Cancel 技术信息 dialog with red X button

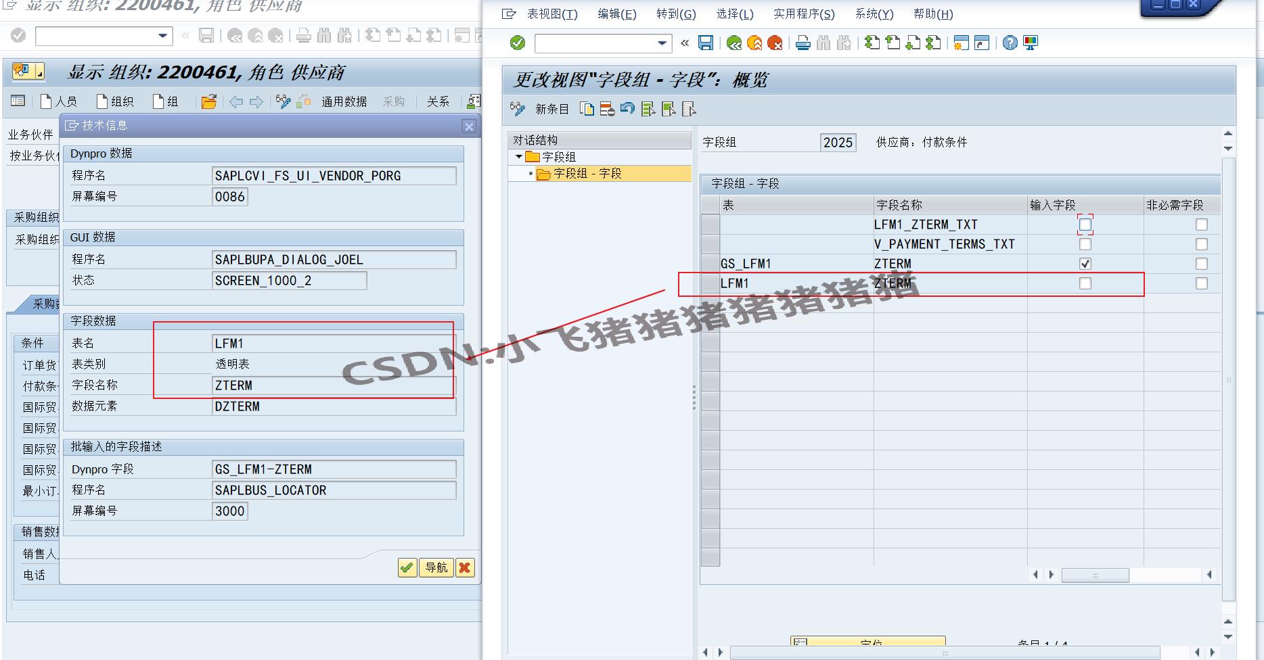[x=465, y=567]
